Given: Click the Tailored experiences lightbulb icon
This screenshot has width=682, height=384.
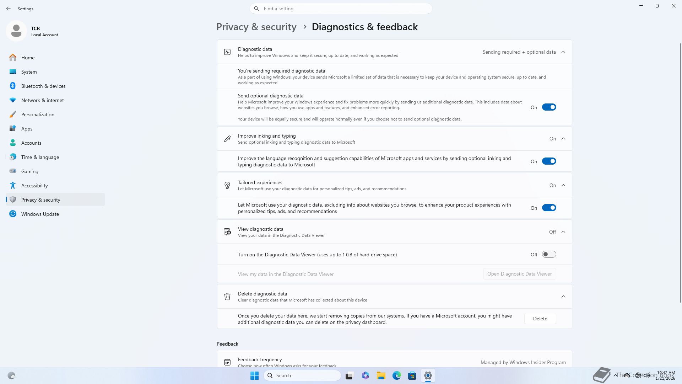Looking at the screenshot, I should click(227, 185).
